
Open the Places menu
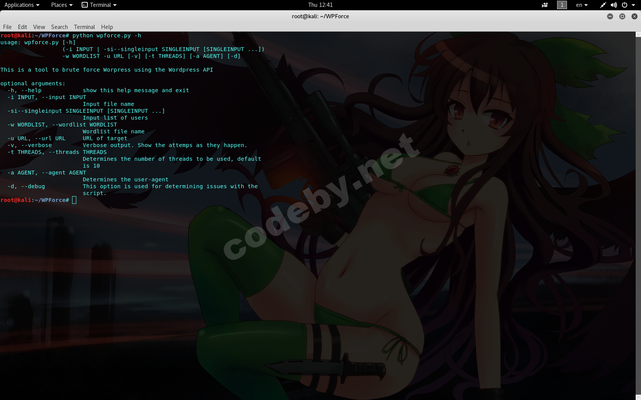coord(61,5)
